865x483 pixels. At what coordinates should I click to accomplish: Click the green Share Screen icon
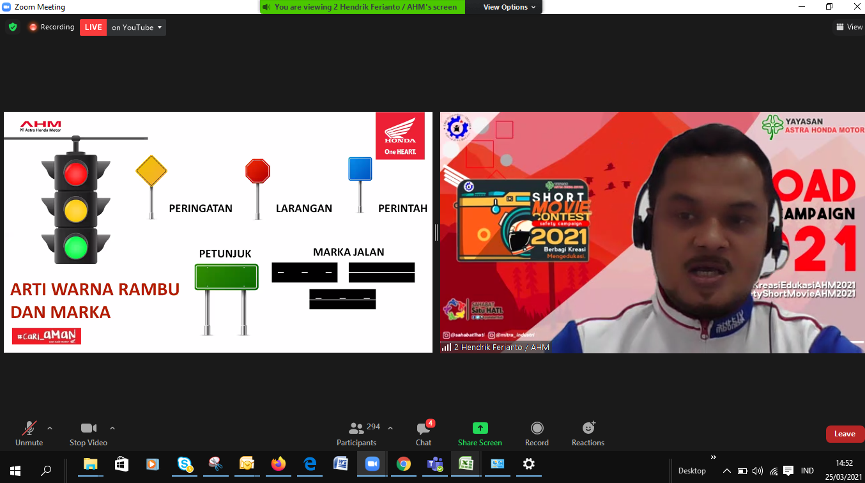(480, 434)
